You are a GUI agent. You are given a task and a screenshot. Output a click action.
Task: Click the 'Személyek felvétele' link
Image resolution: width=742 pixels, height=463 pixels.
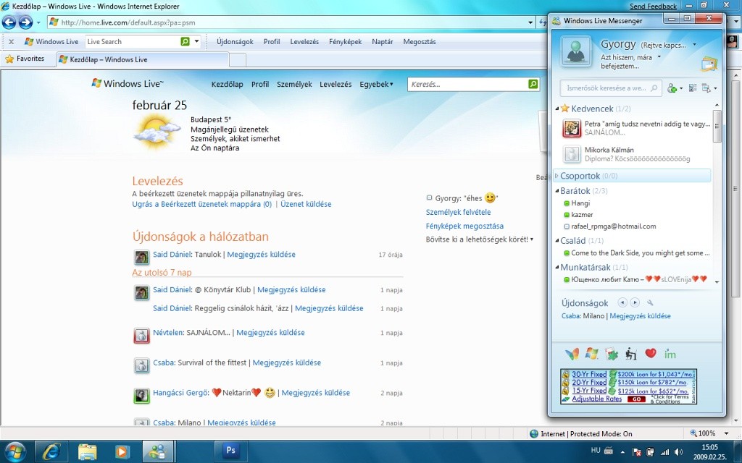(x=458, y=212)
